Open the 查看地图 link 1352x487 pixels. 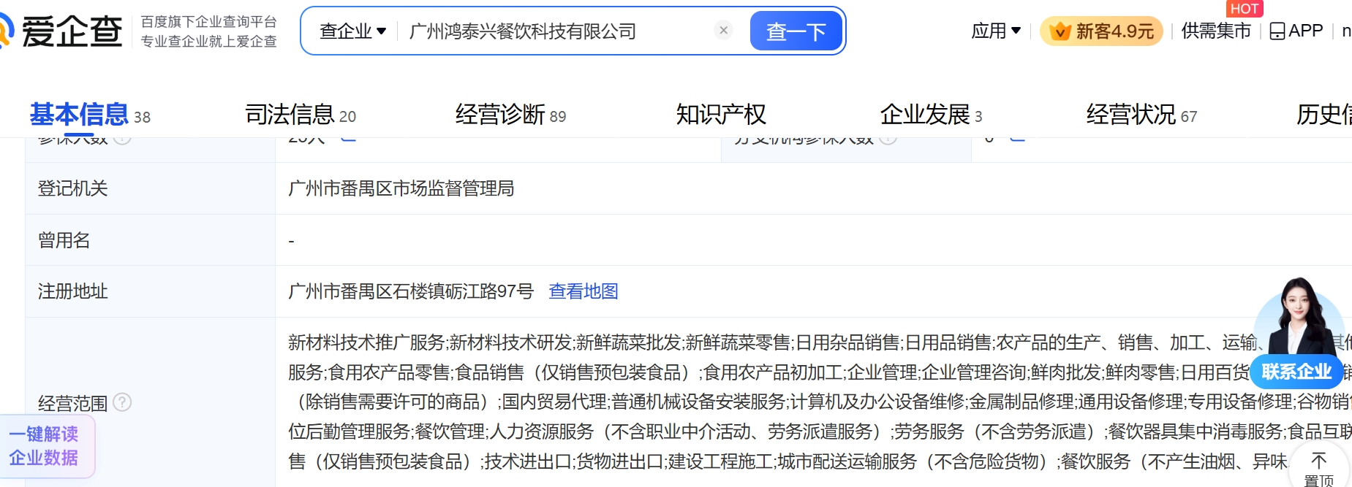584,291
